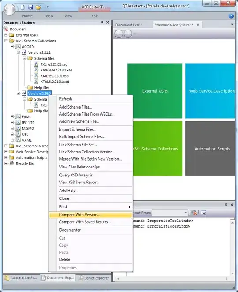Collapse the ACORD tree node

coord(12,47)
